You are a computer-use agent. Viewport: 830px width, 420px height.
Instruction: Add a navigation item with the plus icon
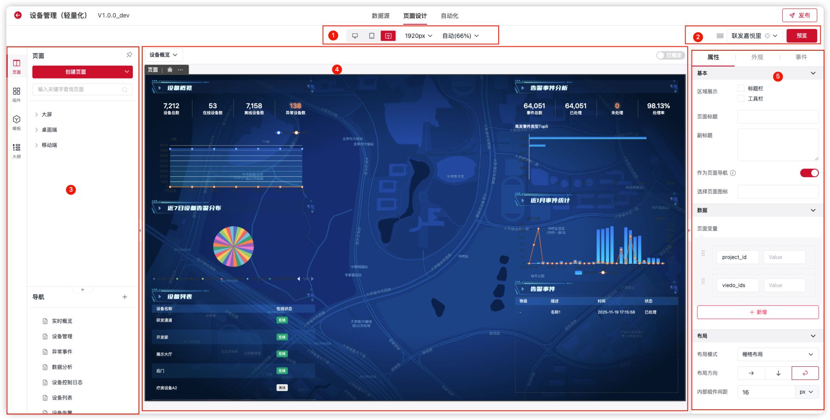125,297
